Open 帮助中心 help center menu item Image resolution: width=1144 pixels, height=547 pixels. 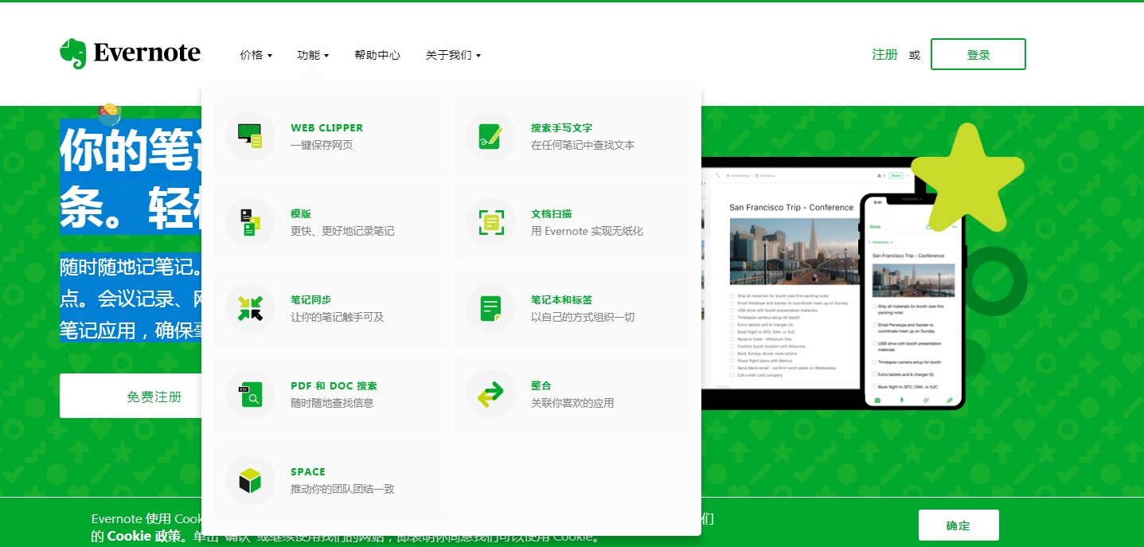point(377,55)
